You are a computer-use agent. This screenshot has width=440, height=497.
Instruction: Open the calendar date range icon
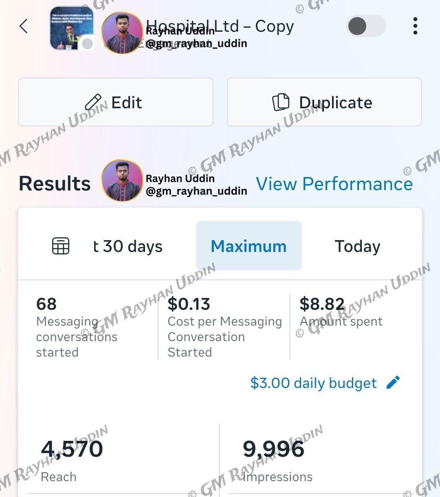pyautogui.click(x=61, y=246)
